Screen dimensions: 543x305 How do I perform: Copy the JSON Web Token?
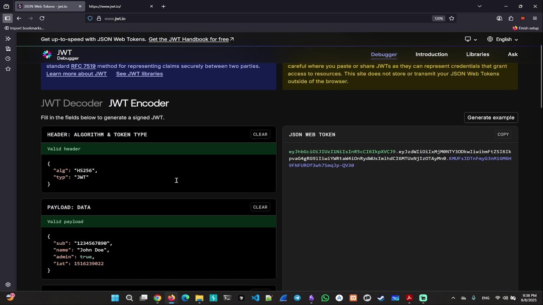(x=503, y=134)
